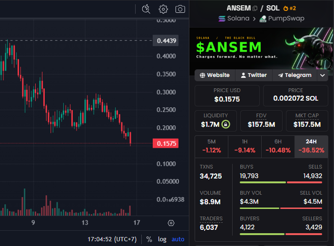
Task: Select the 5M timeframe tab
Action: pos(212,147)
